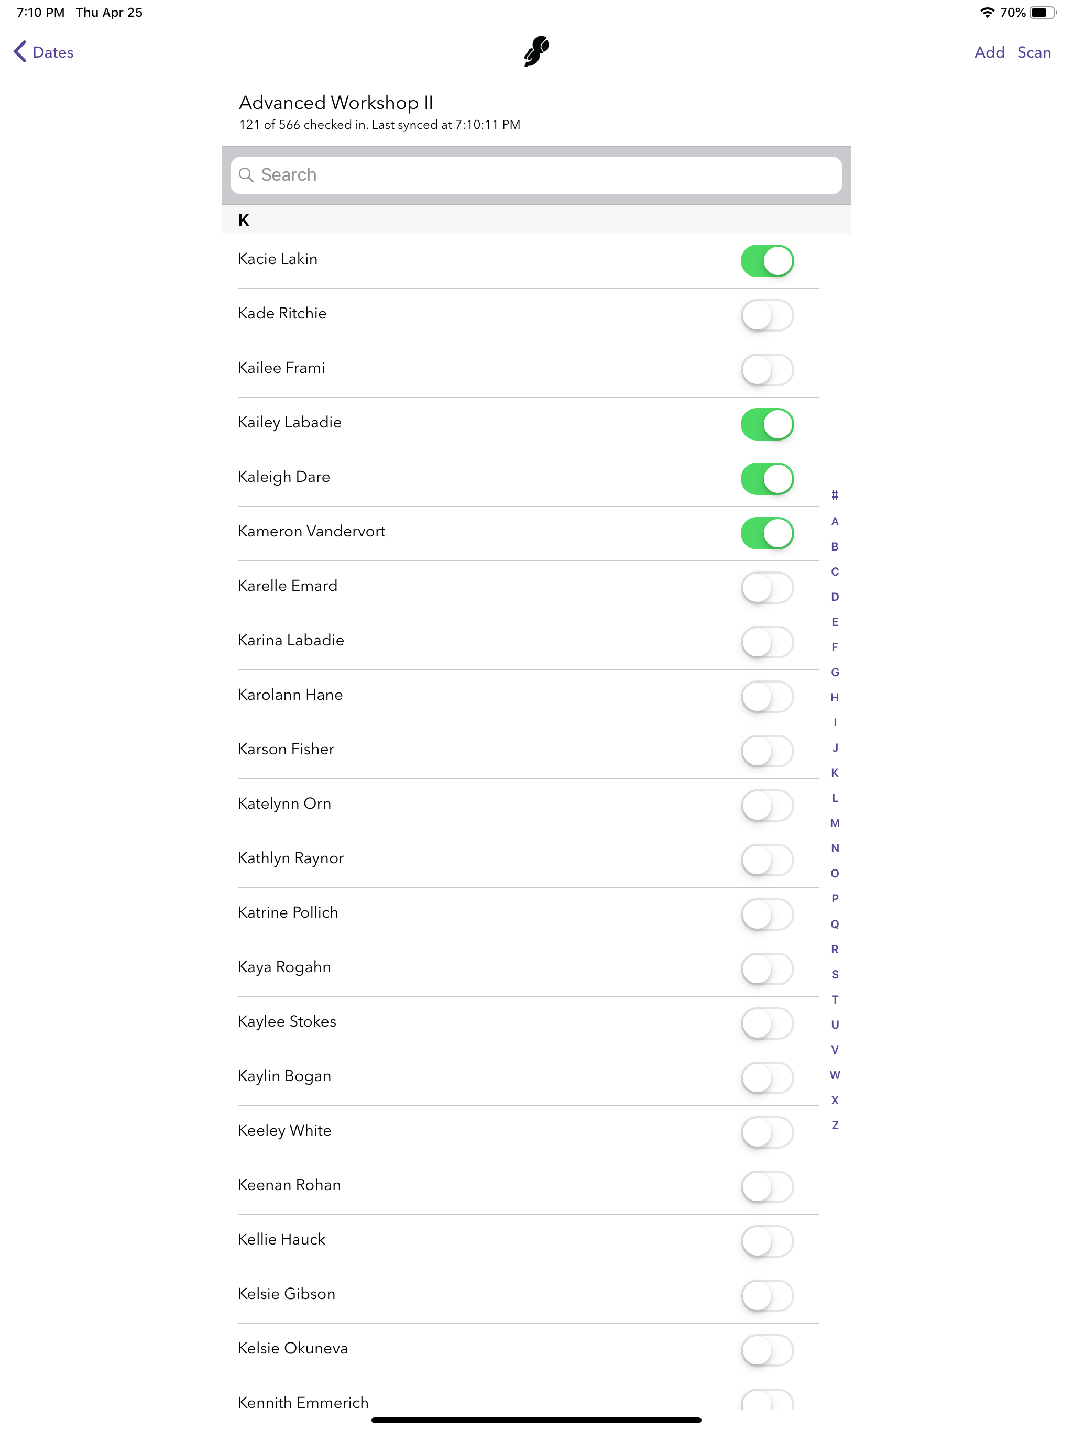This screenshot has height=1431, width=1073.
Task: Check in Kade Ritchie with toggle
Action: tap(767, 315)
